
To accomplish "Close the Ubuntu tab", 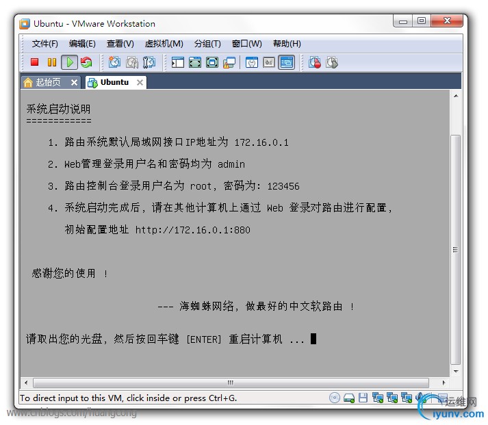I will tap(140, 82).
